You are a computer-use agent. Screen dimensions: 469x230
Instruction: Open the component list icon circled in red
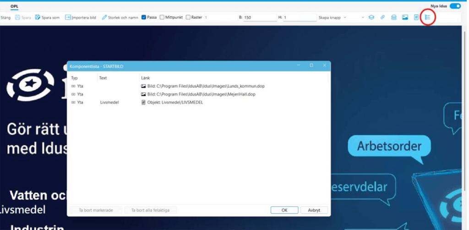[x=427, y=17]
